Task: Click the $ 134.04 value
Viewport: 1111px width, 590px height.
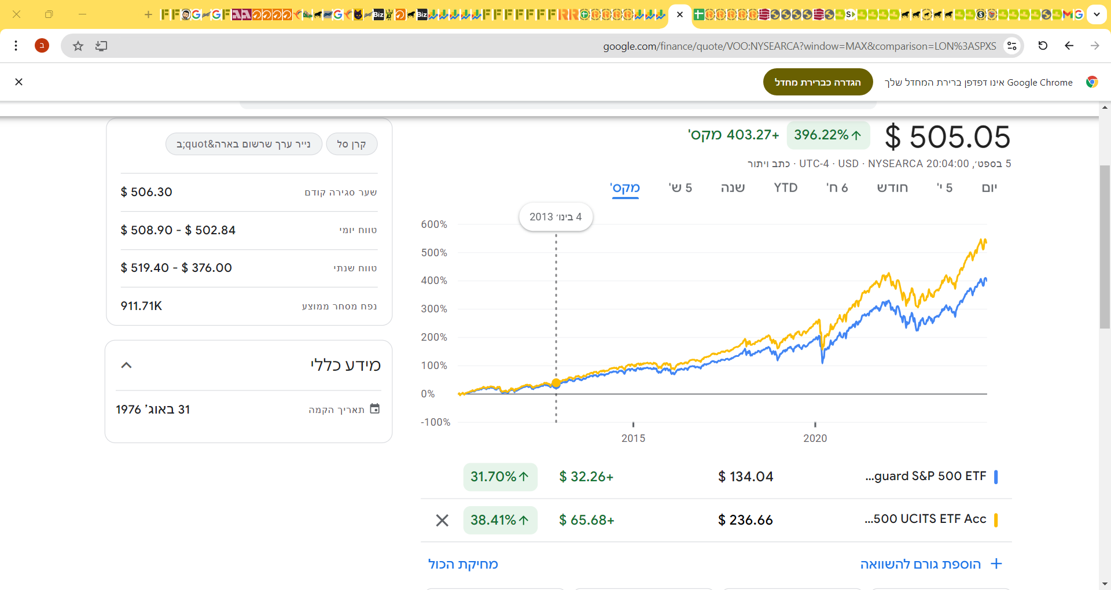Action: [745, 477]
